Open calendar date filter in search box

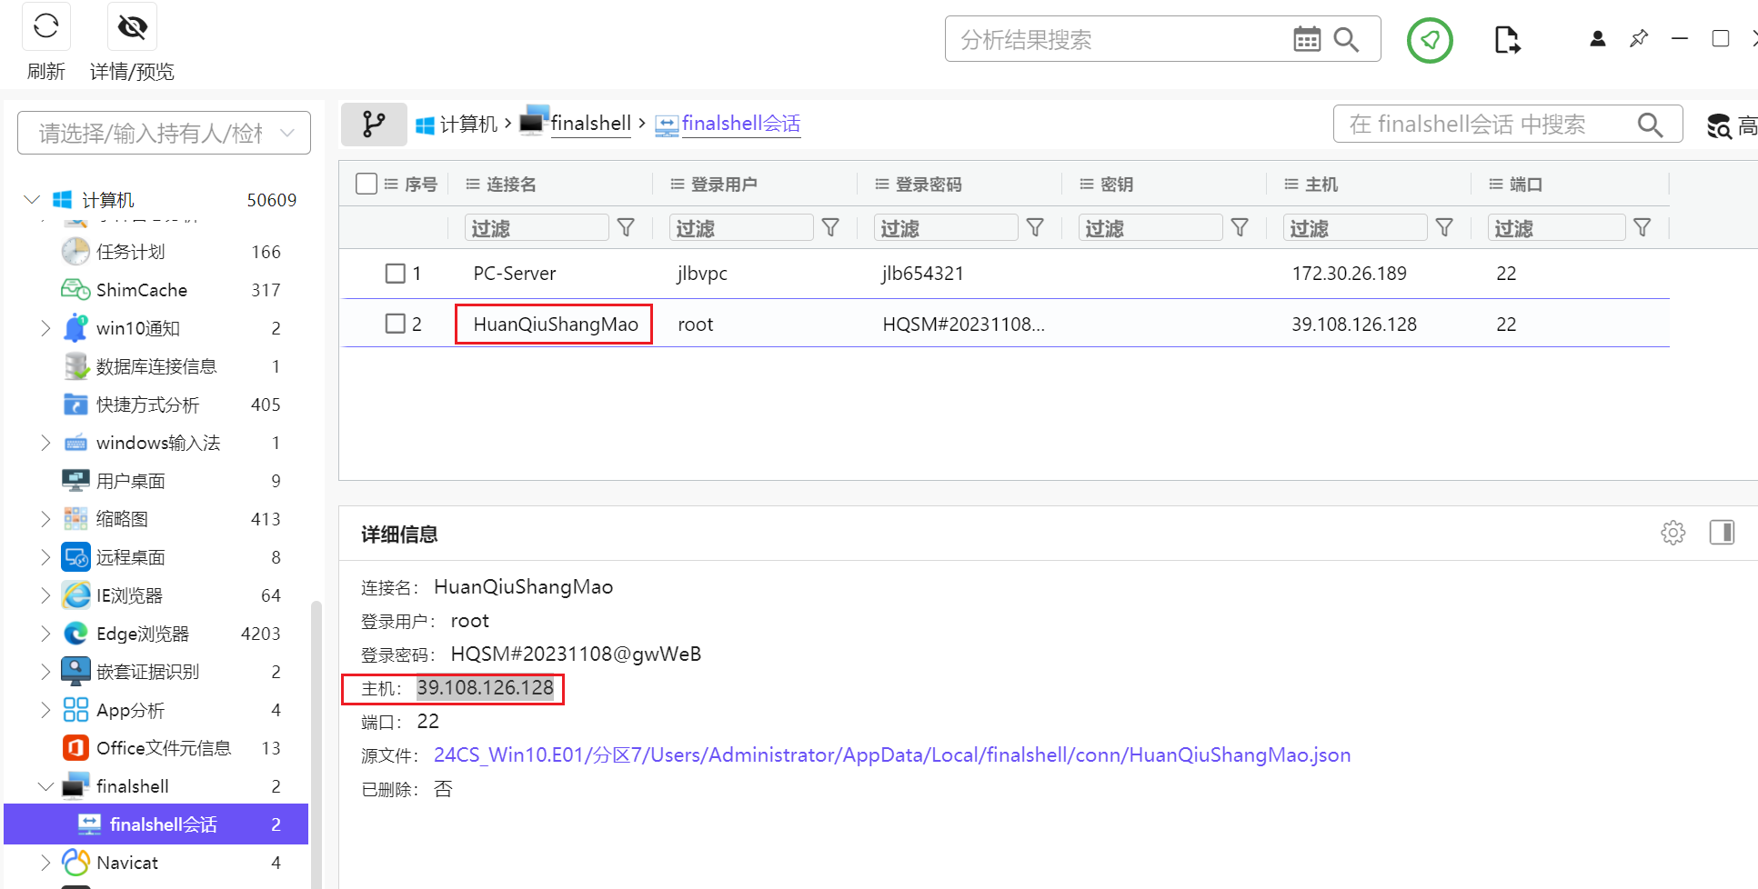(x=1306, y=39)
